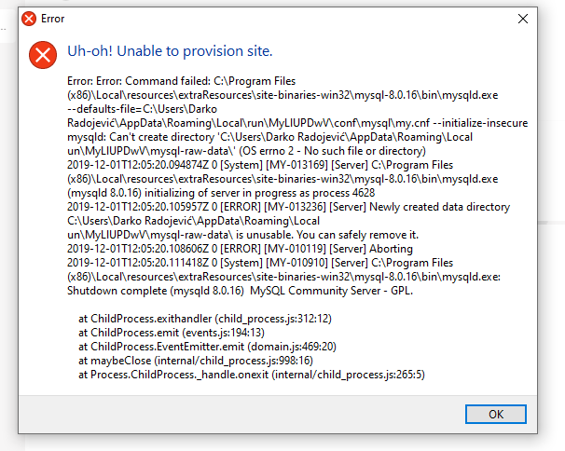Click the "at maybeClose" stack trace line
The image size is (565, 451).
pos(196,361)
